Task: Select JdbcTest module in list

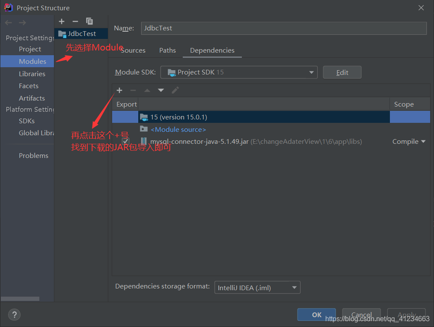Action: point(81,33)
